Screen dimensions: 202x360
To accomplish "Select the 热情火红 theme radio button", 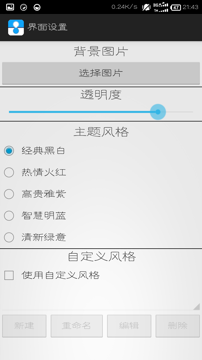I will [x=9, y=172].
